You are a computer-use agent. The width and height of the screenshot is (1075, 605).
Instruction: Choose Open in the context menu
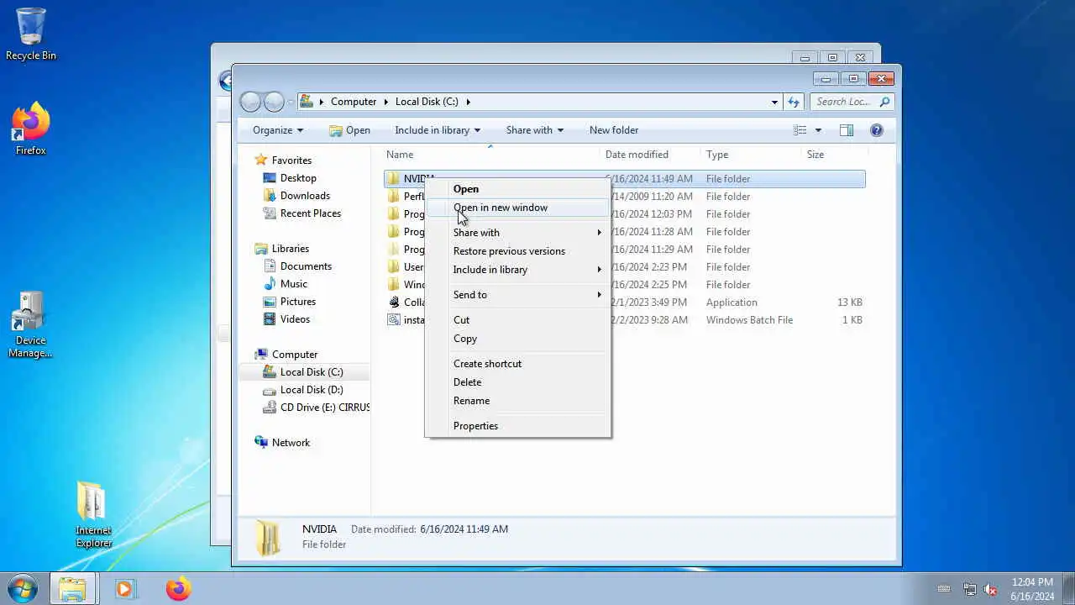point(517,189)
